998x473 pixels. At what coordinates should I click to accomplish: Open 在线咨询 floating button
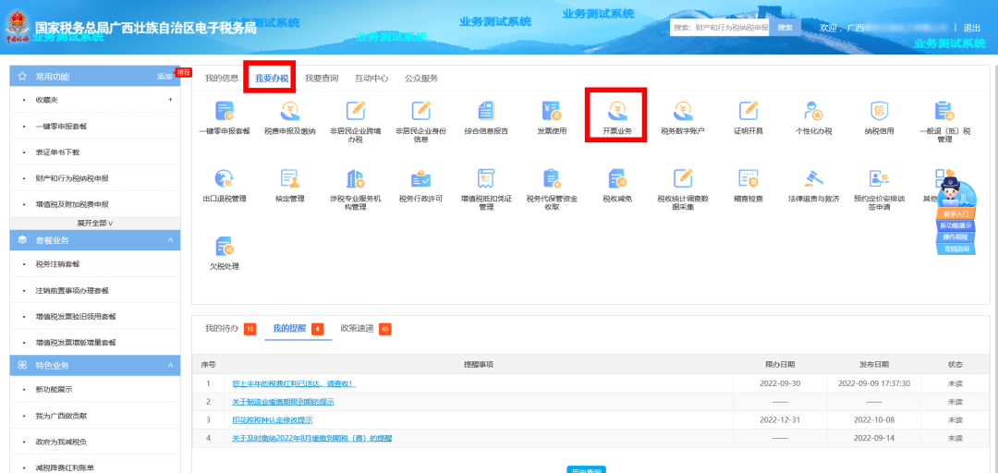[956, 249]
